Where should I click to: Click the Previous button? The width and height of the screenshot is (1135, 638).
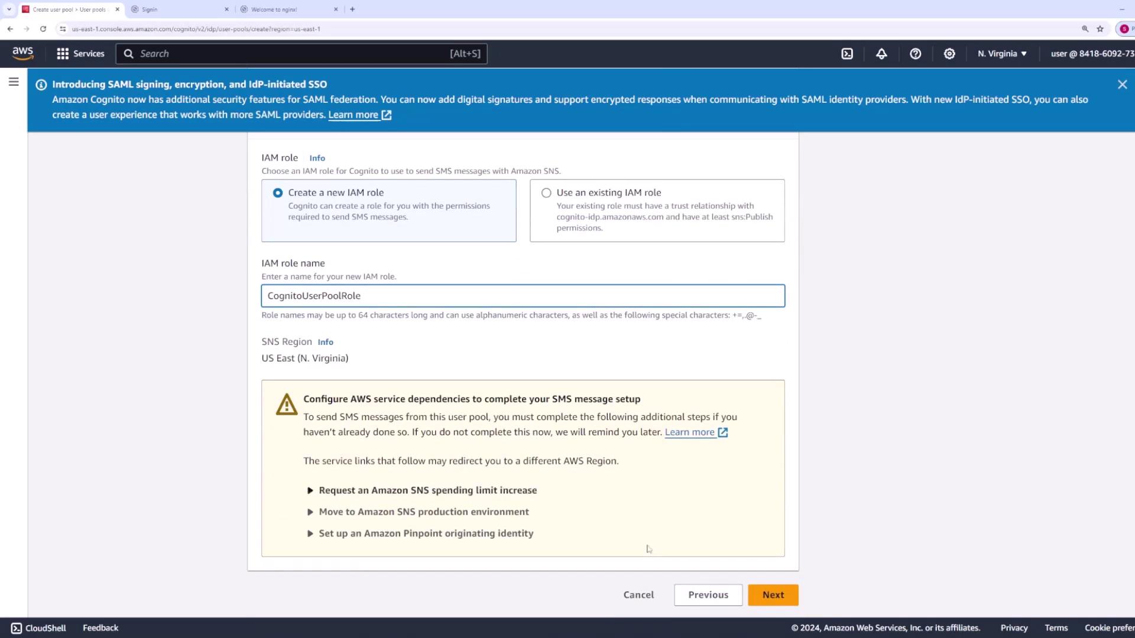[708, 595]
